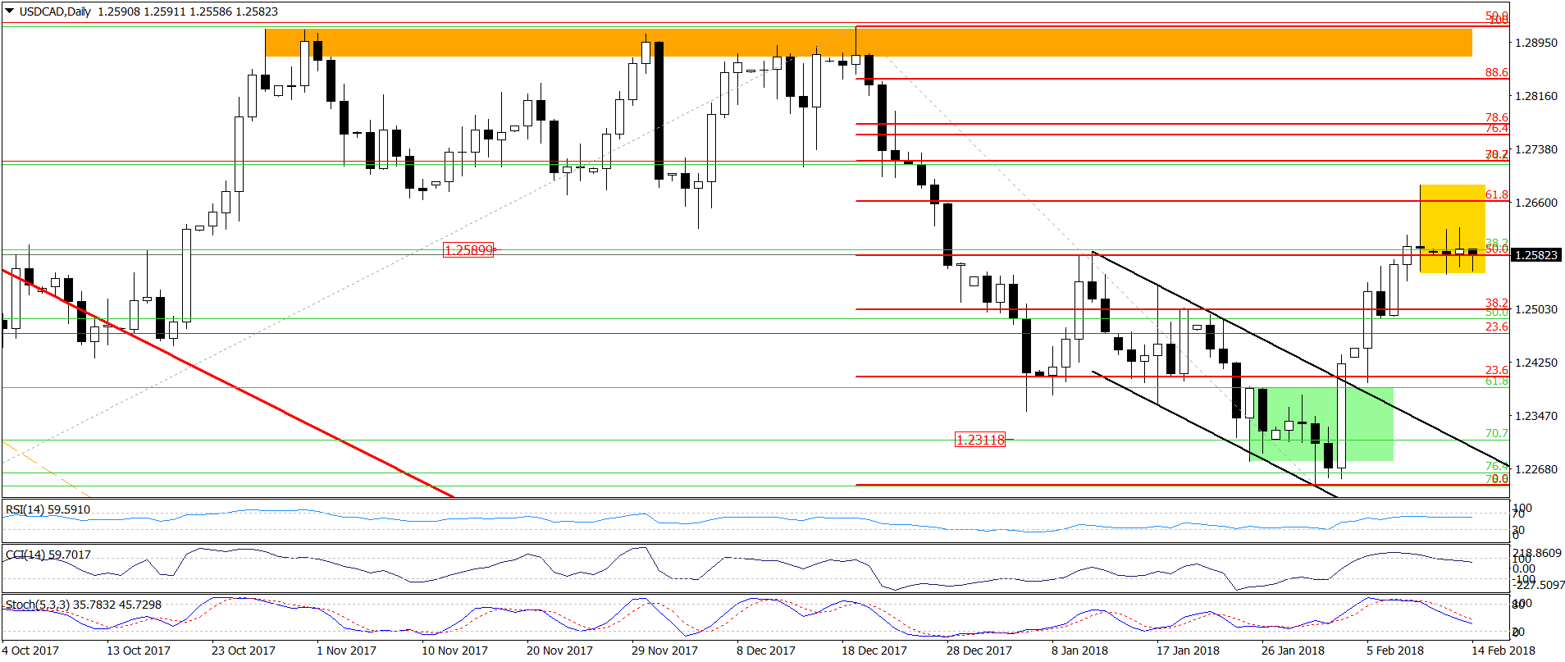The height and width of the screenshot is (662, 1565).
Task: Select the green support zone rectangle
Action: pyautogui.click(x=1321, y=424)
